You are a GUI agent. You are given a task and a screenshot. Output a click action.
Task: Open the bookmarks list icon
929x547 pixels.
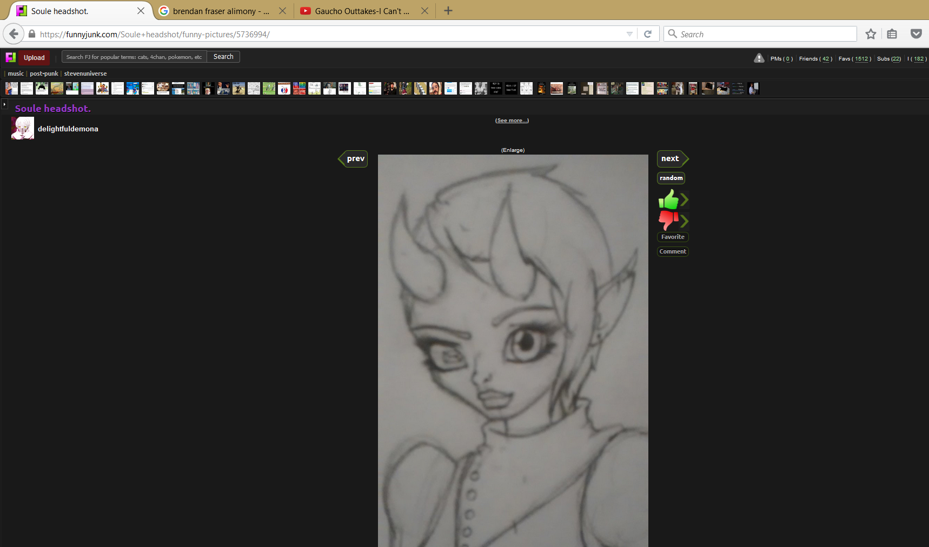pos(892,34)
